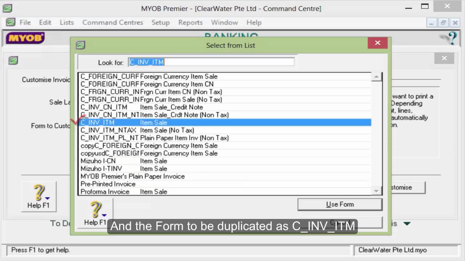Expand the dropdown arrow at bottom right of Command Centre

point(407,224)
